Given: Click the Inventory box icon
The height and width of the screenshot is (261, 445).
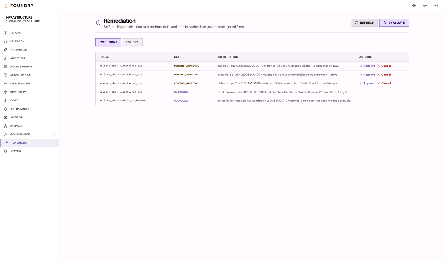Looking at the screenshot, I should coord(6,92).
